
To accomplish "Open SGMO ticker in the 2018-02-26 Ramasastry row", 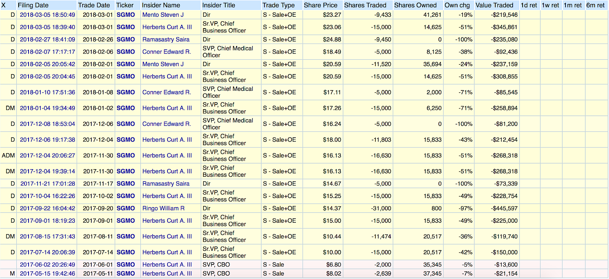I will coord(126,40).
